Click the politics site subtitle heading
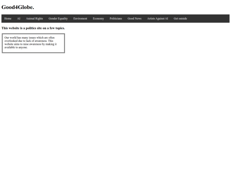Viewport: 231px width, 173px height. [x=33, y=28]
